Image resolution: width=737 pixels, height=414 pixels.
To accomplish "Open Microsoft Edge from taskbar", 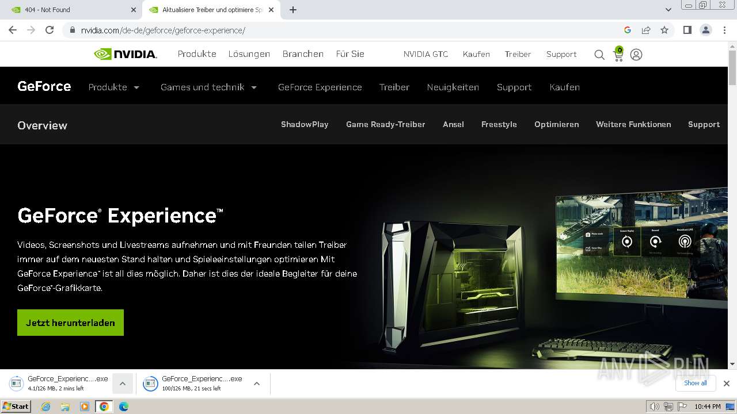I will 123,407.
